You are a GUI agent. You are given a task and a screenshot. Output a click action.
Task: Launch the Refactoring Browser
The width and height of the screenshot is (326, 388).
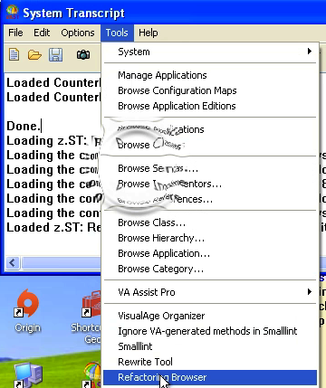coord(210,377)
